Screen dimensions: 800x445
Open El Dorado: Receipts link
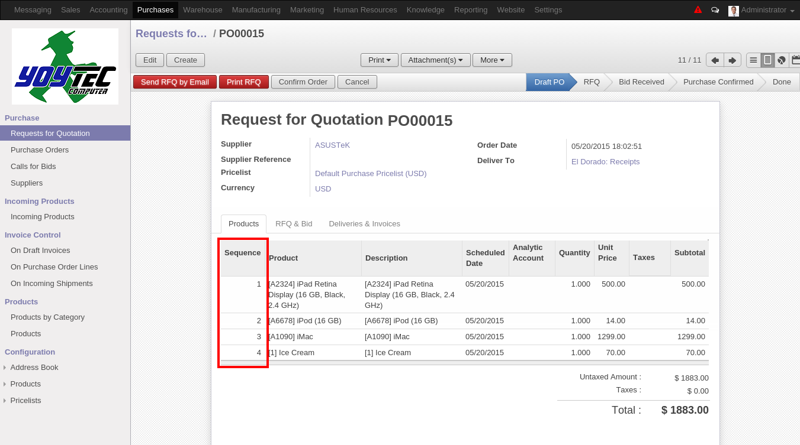click(x=605, y=162)
